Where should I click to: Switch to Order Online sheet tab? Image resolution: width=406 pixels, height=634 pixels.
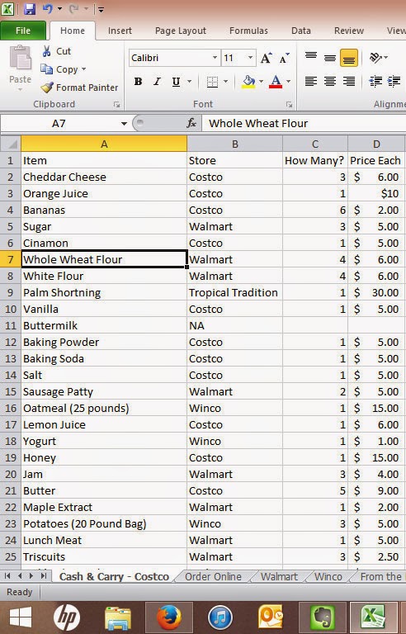coord(213,576)
